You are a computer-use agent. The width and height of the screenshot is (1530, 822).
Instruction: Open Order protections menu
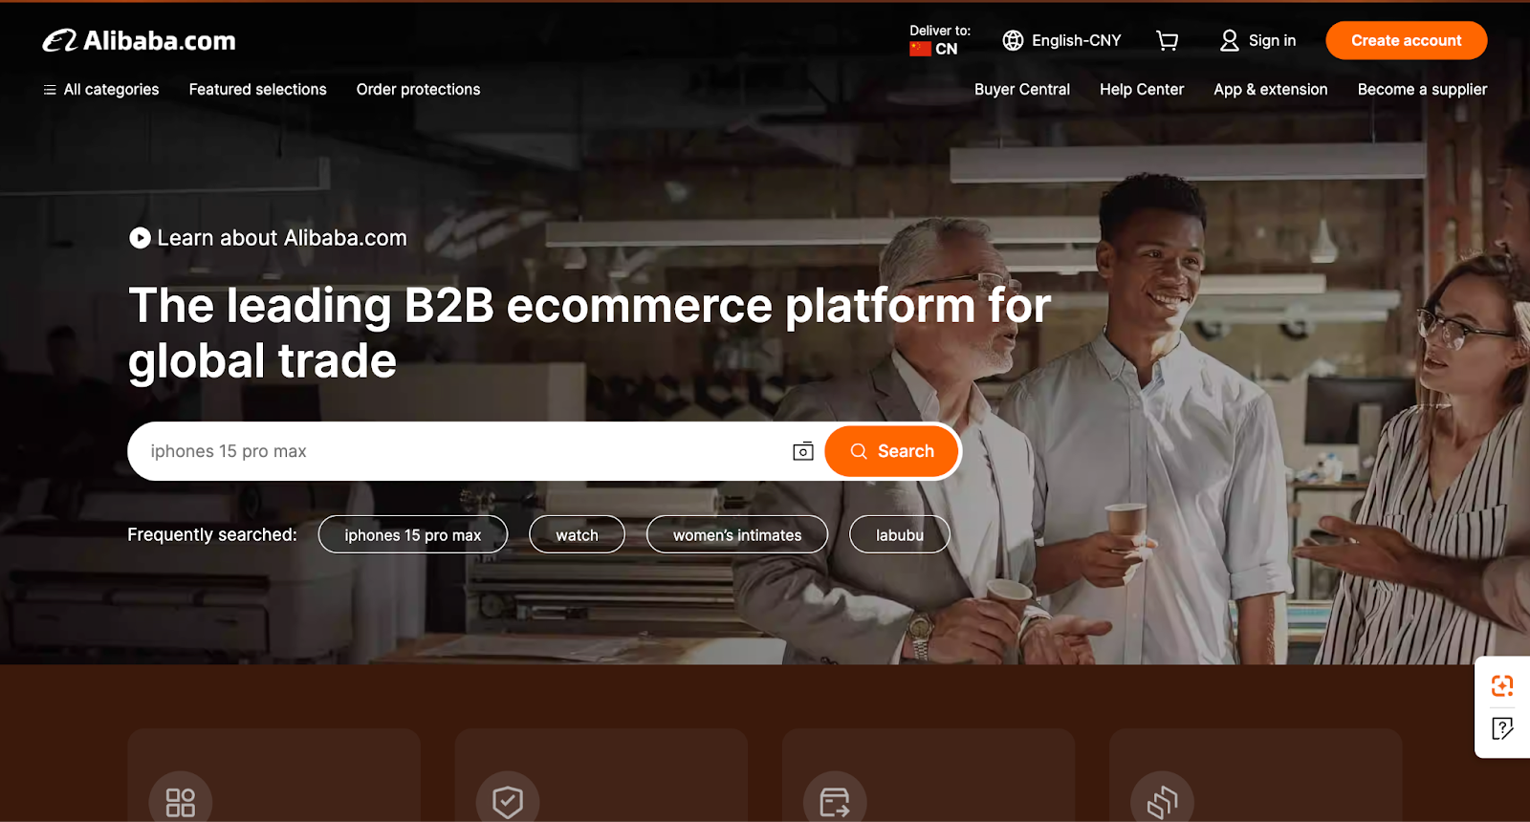[418, 90]
